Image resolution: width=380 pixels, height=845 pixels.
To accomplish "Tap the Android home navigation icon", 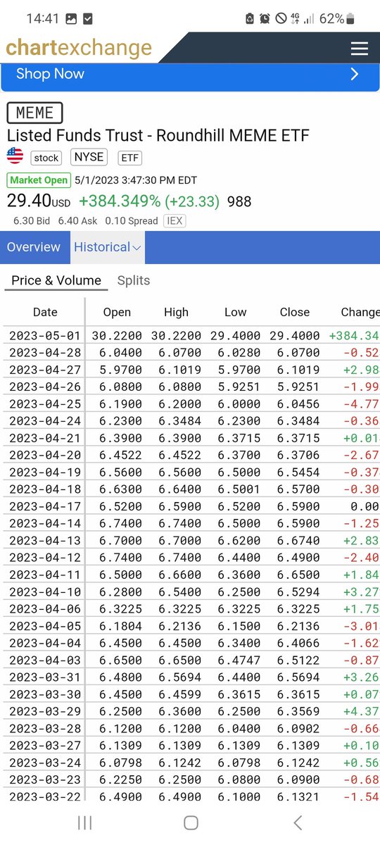I will click(190, 822).
